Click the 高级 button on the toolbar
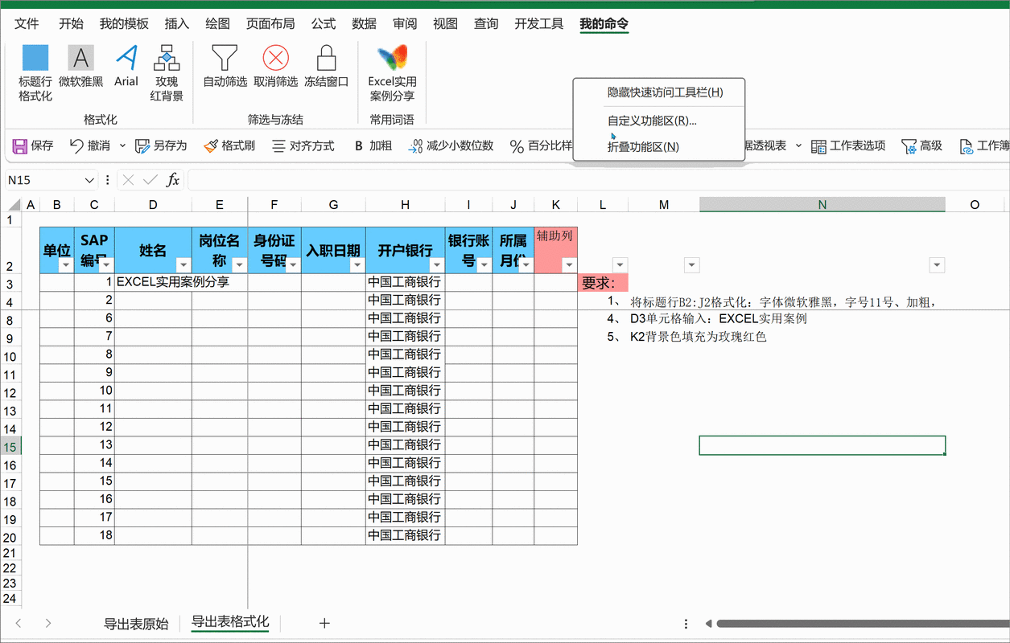 pos(921,145)
